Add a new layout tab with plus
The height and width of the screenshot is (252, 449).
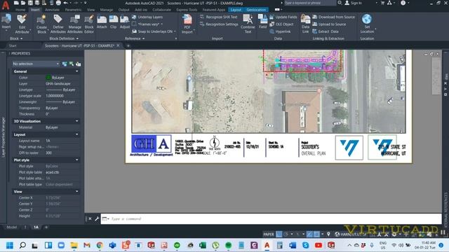pyautogui.click(x=46, y=227)
